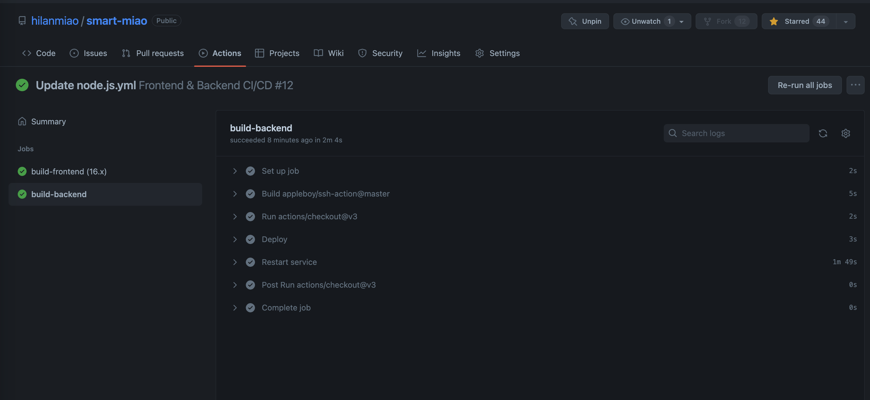870x400 pixels.
Task: Open the Security tab
Action: click(x=380, y=53)
